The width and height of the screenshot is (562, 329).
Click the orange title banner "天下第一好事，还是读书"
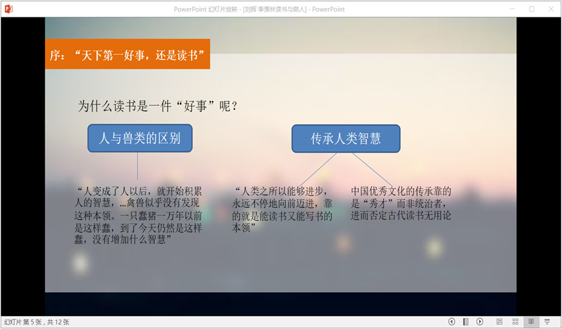tap(128, 54)
